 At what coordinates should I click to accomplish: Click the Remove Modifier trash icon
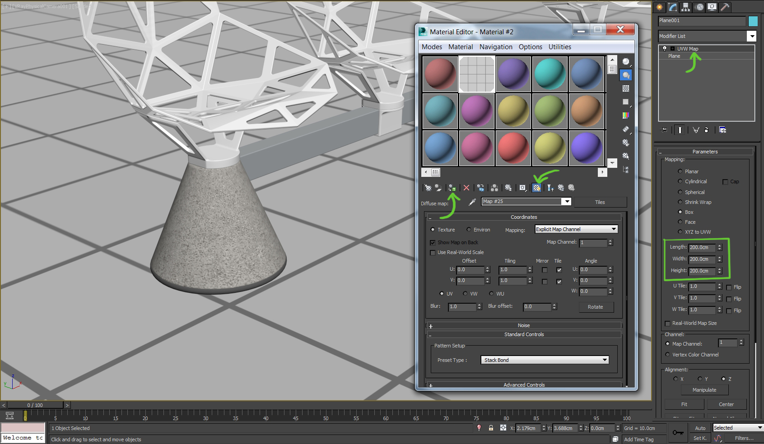tap(706, 130)
